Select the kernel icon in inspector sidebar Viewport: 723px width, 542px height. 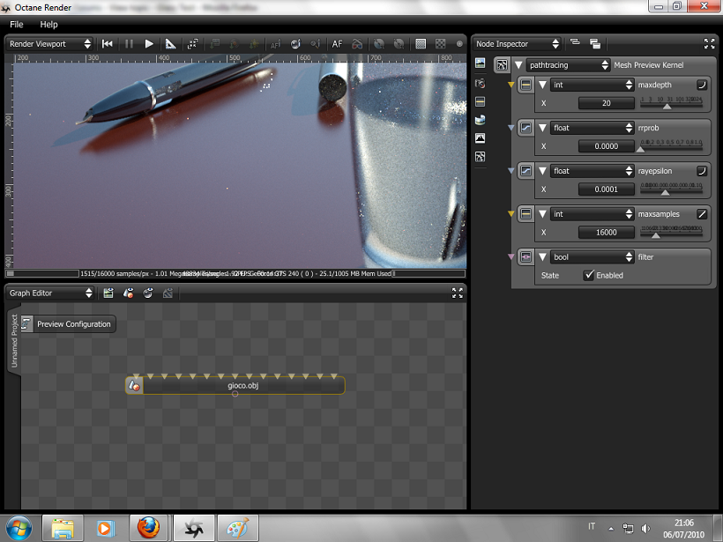[480, 157]
